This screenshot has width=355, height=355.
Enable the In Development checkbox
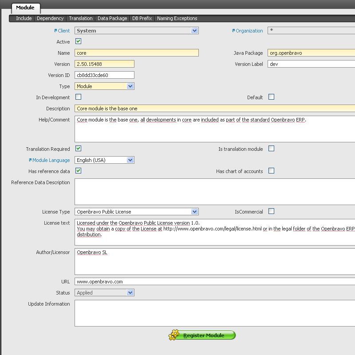[79, 97]
